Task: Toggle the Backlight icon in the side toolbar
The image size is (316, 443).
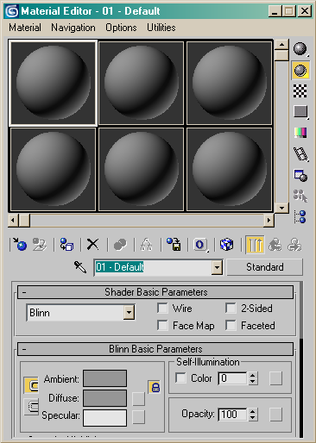Action: click(300, 70)
